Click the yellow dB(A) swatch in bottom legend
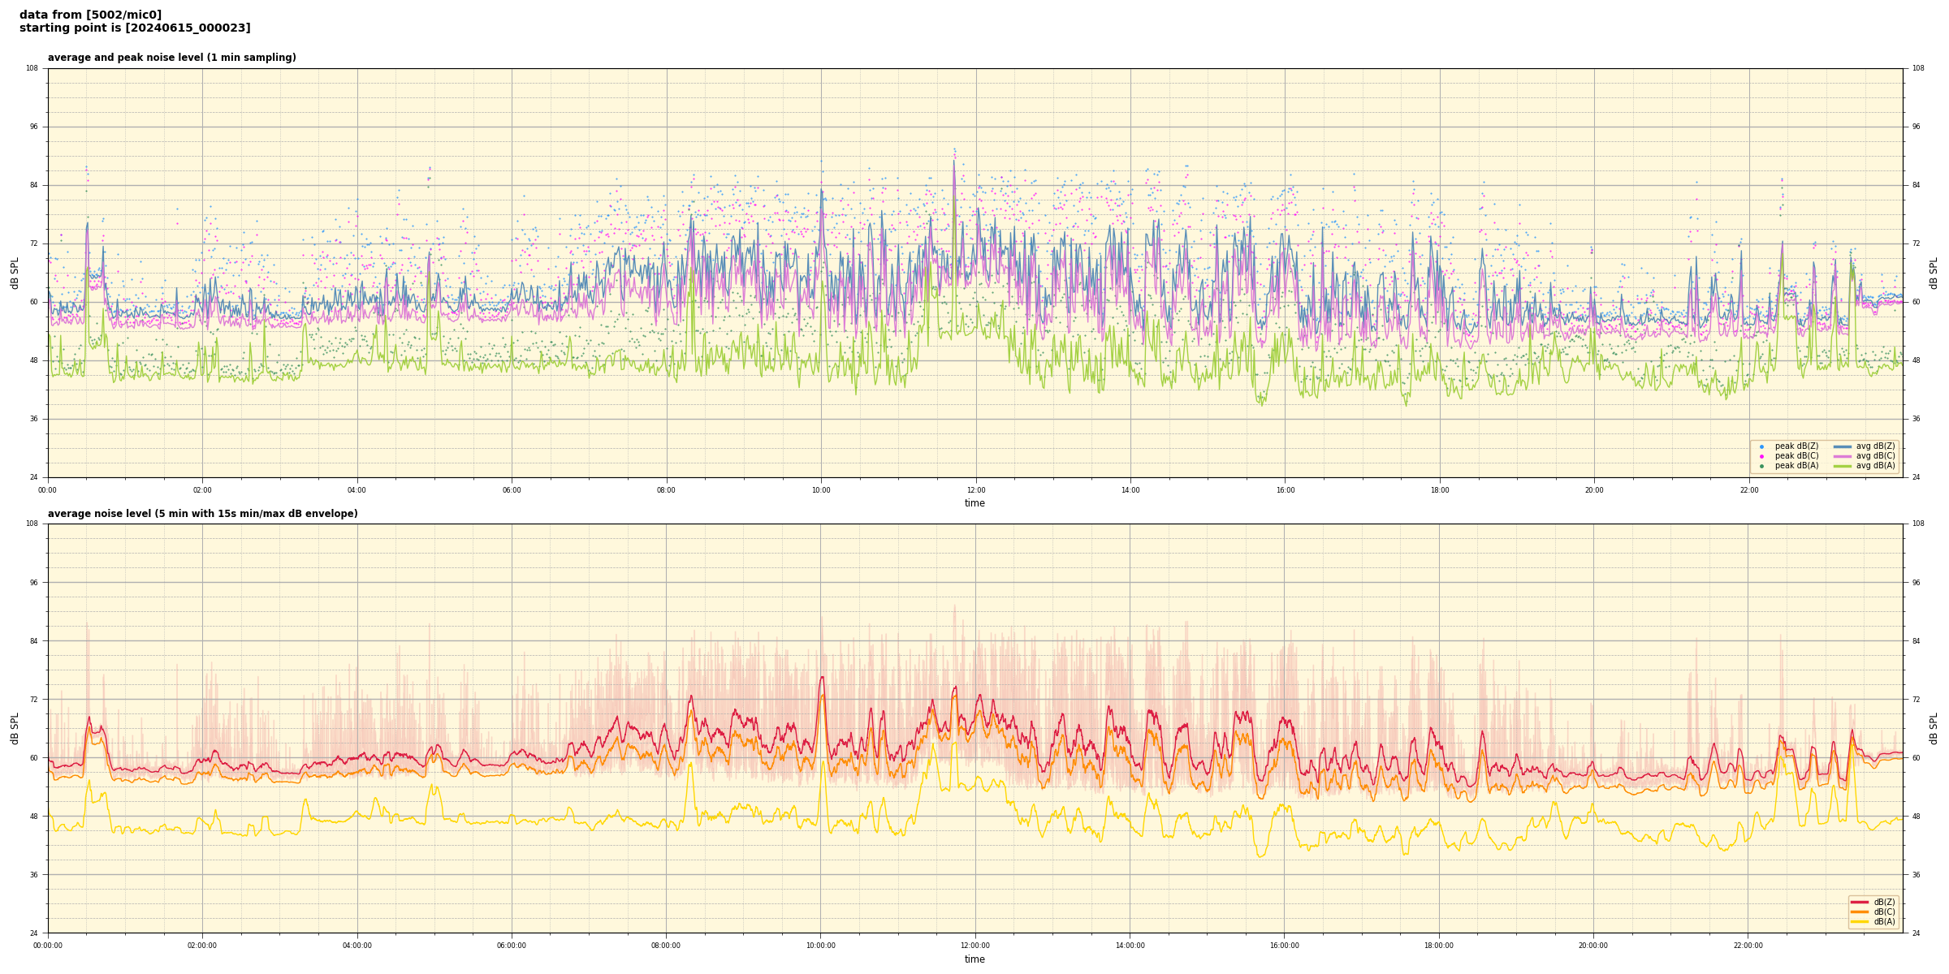This screenshot has width=1949, height=974. pyautogui.click(x=1859, y=921)
